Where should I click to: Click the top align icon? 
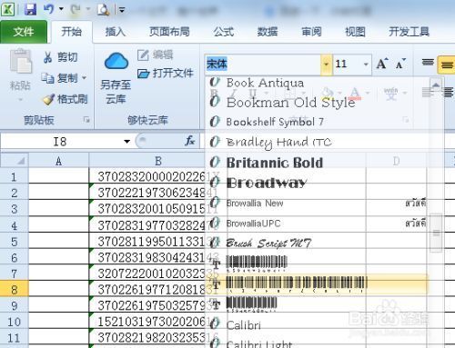pos(428,63)
